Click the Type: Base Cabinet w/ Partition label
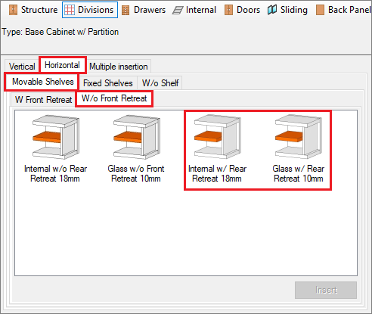The height and width of the screenshot is (314, 372). 60,32
